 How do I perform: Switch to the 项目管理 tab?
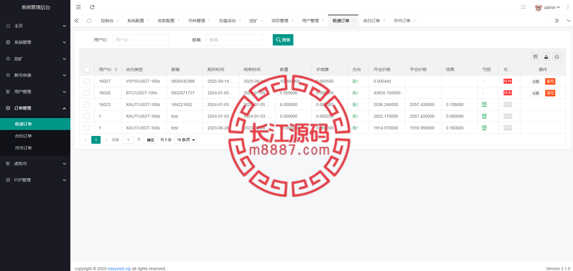(280, 21)
